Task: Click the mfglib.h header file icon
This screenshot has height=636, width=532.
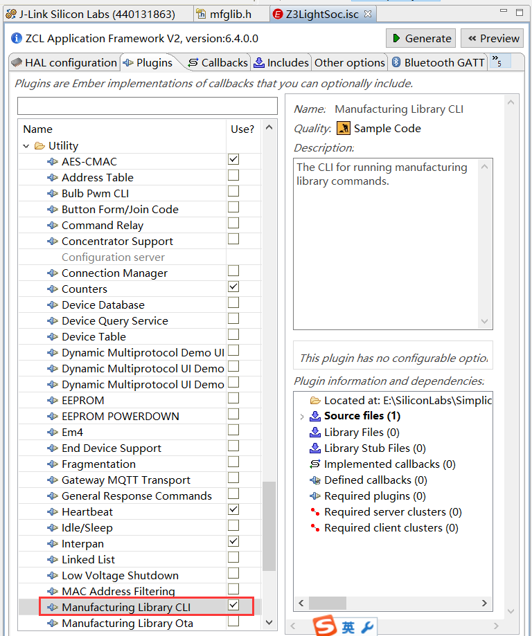Action: pos(201,15)
